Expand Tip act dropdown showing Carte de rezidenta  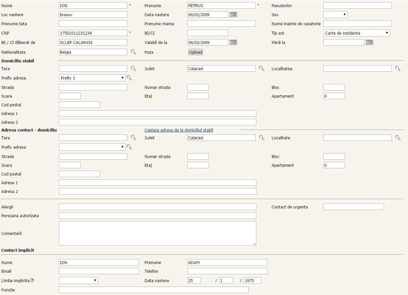point(356,33)
